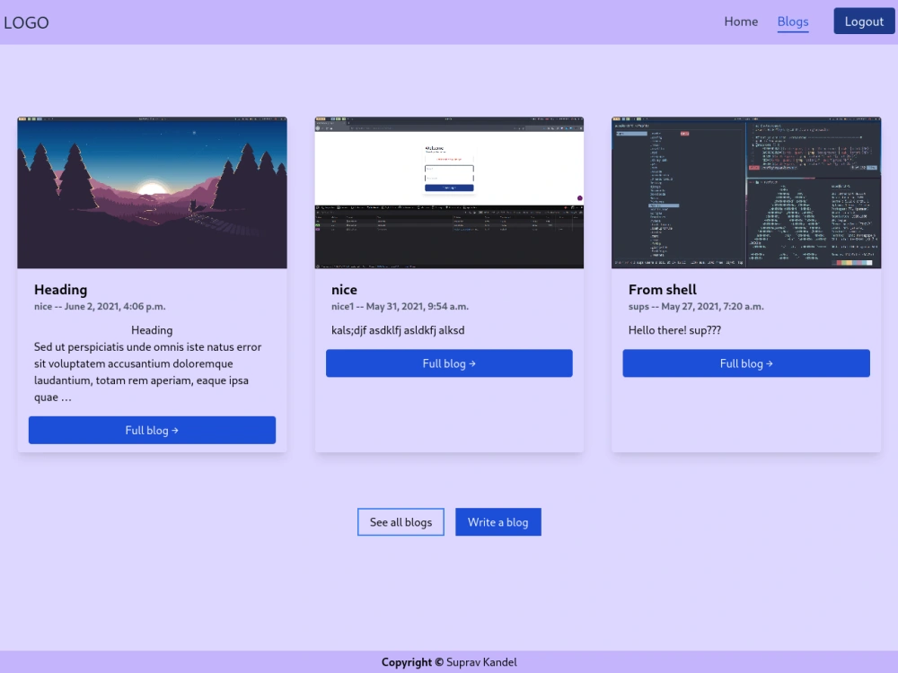This screenshot has width=898, height=673.
Task: Click the Copyright Suprav Kandel footer text
Action: pyautogui.click(x=449, y=662)
